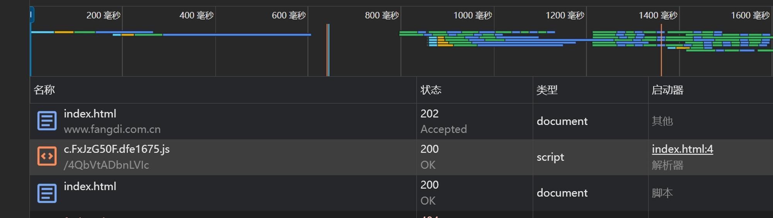The height and width of the screenshot is (218, 773).
Task: Select the second index.html request name
Action: [90, 186]
